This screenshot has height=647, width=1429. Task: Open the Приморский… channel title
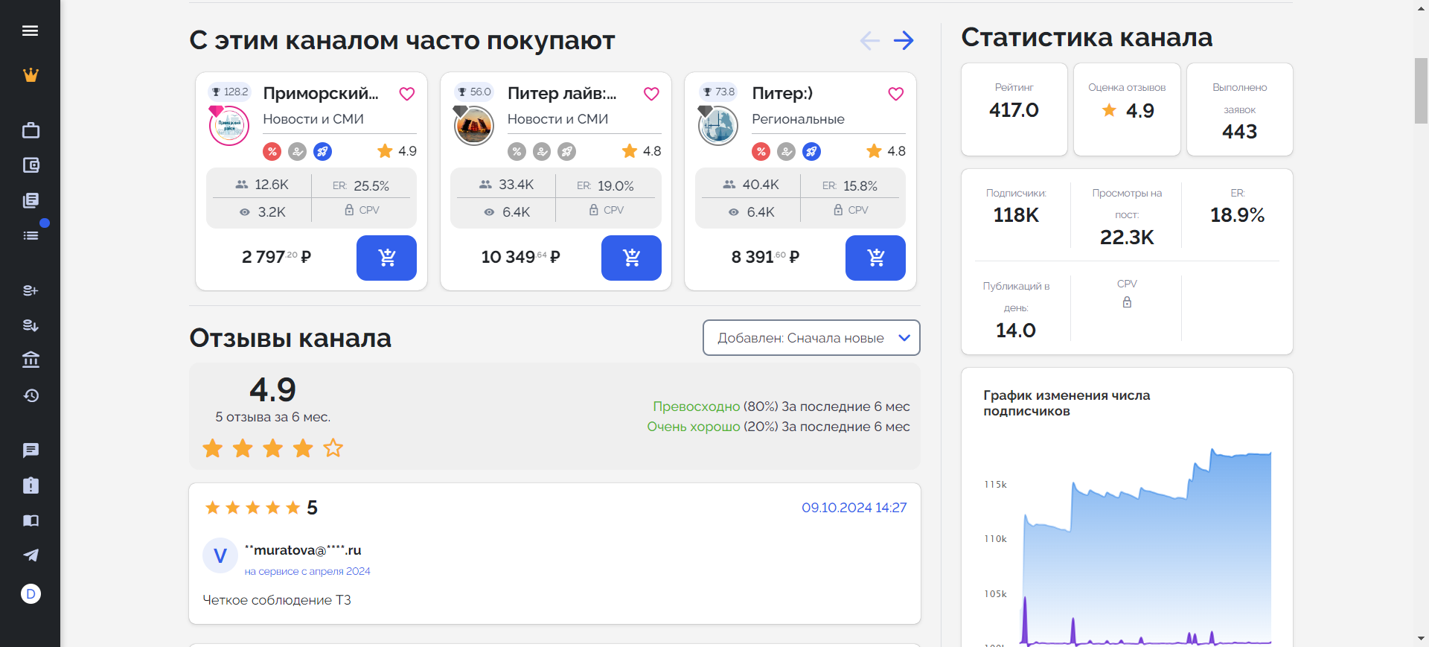point(321,93)
